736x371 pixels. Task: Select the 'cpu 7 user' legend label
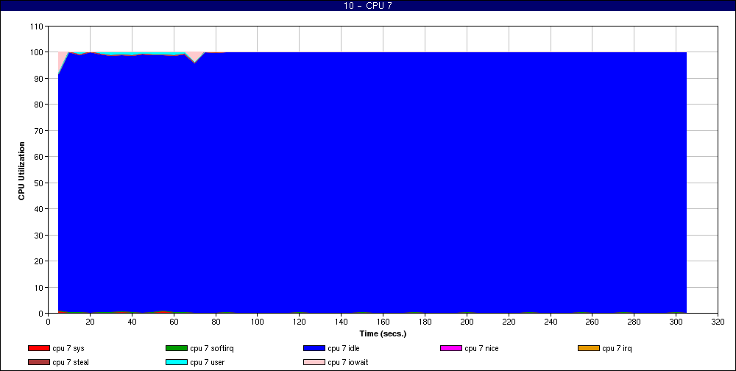click(207, 363)
